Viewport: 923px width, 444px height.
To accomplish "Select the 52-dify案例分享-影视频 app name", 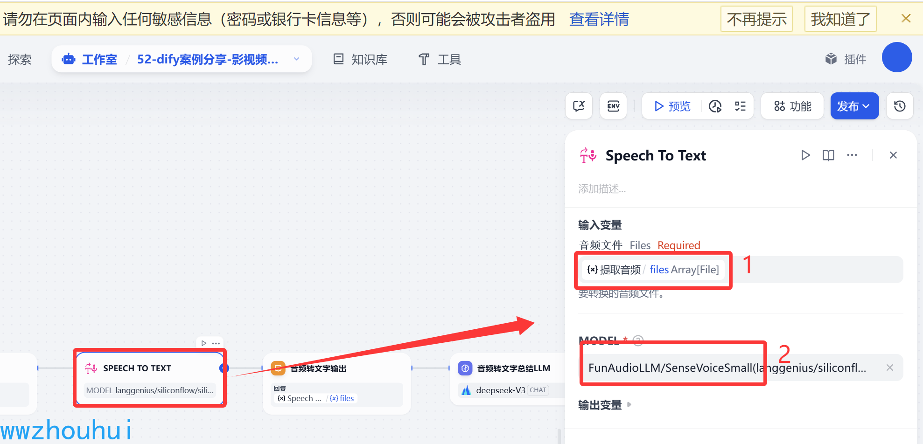I will (208, 59).
